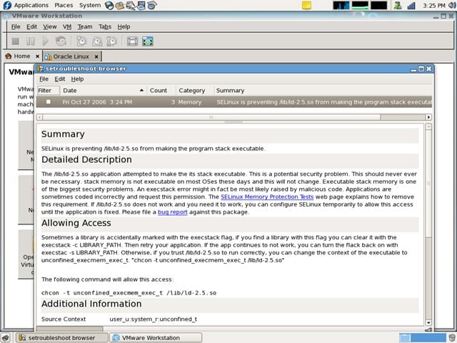Viewport: 457px width, 343px height.
Task: Click the network signal bars tray icon
Action: (x=411, y=5)
